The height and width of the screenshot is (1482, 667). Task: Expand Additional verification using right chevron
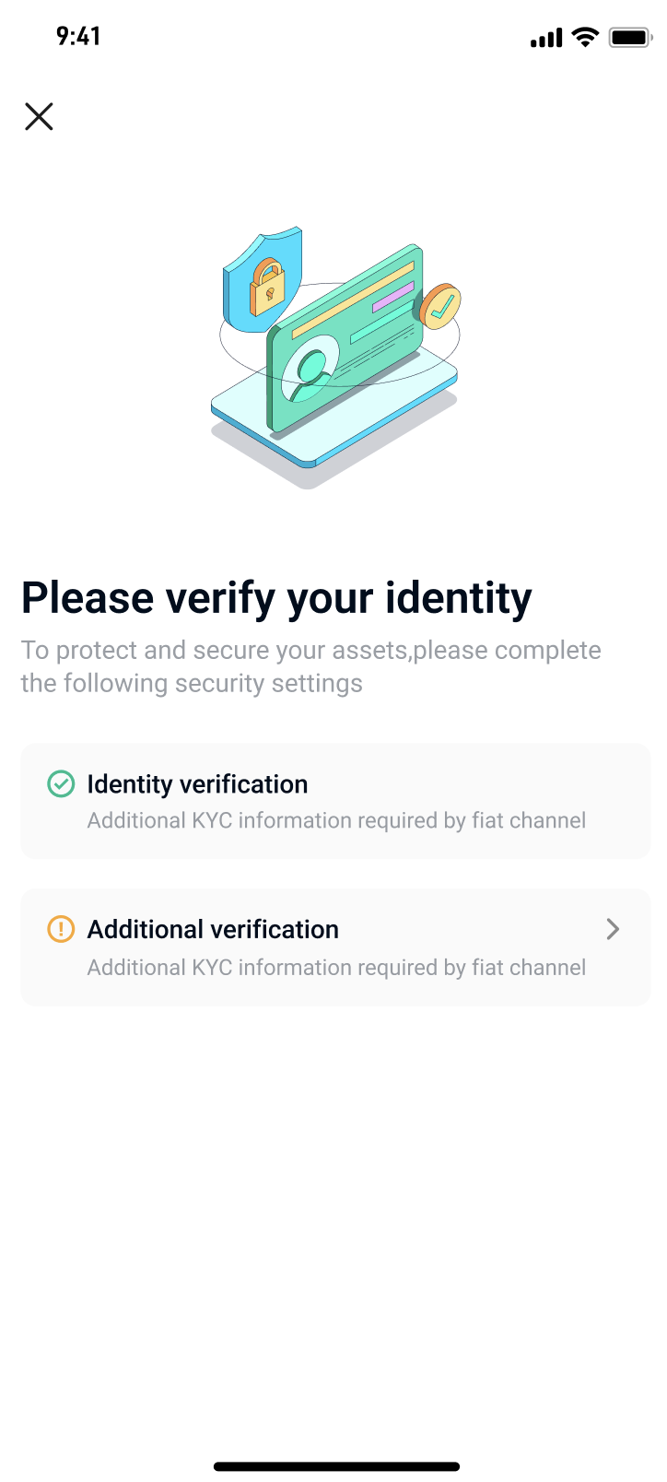(x=613, y=929)
